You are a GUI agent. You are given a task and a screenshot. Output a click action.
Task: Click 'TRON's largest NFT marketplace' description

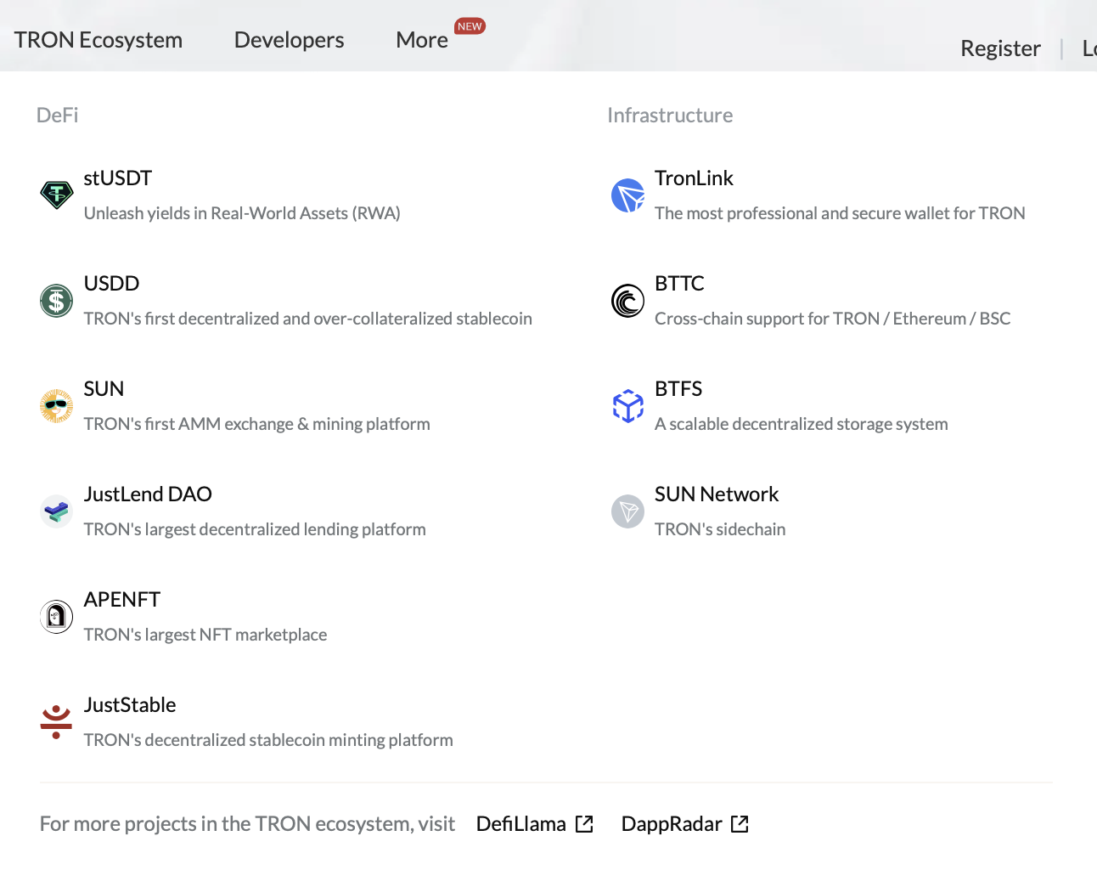point(205,635)
